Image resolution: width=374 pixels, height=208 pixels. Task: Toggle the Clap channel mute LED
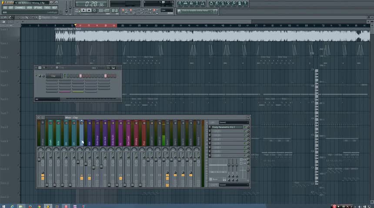click(37, 76)
